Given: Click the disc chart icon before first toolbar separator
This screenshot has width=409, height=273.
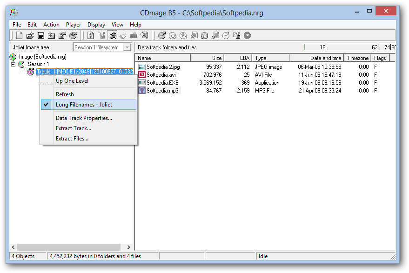Looking at the screenshot, I should (x=73, y=35).
